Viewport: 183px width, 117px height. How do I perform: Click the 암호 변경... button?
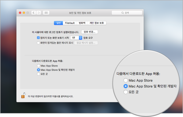(x=89, y=32)
